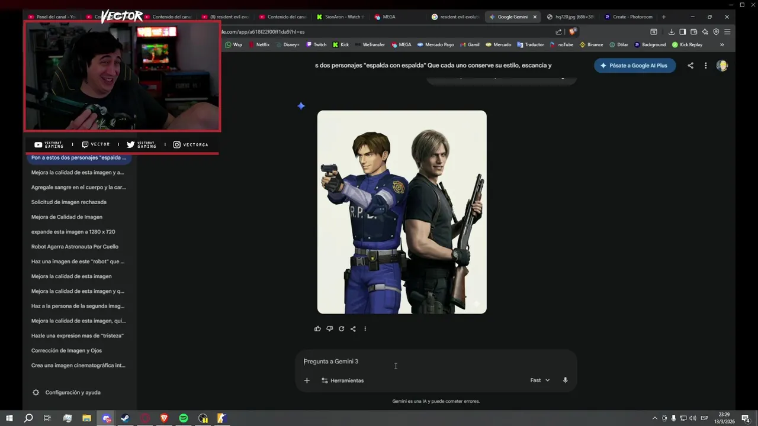Open the Mercado Pago bookmark
The image size is (758, 426).
[x=435, y=44]
